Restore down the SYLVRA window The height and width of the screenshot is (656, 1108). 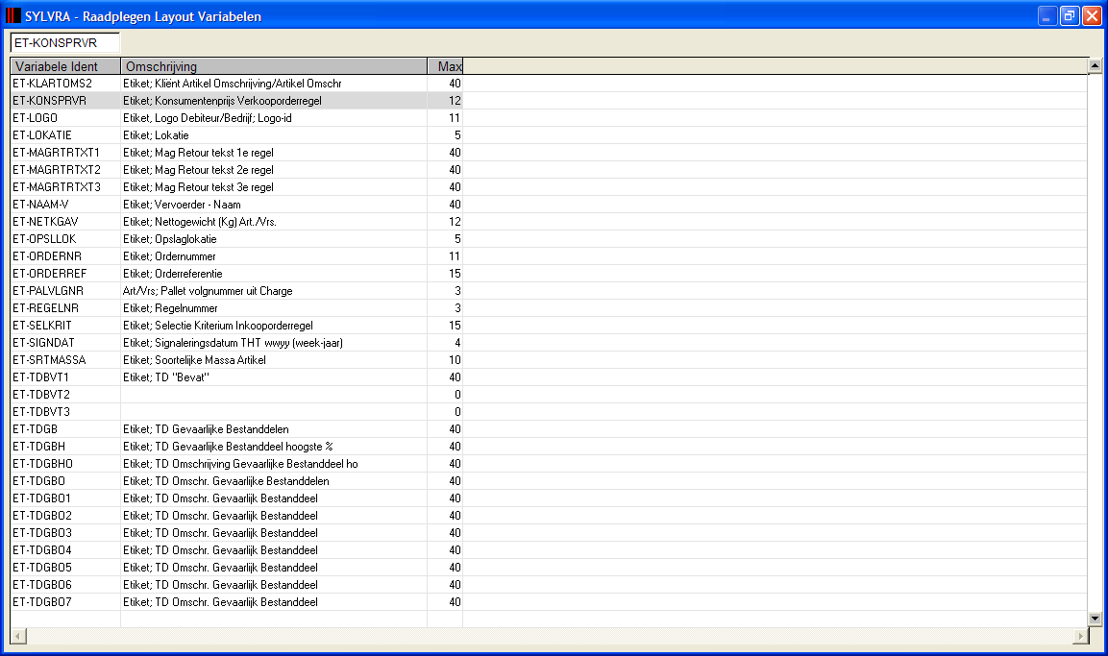[x=1070, y=15]
